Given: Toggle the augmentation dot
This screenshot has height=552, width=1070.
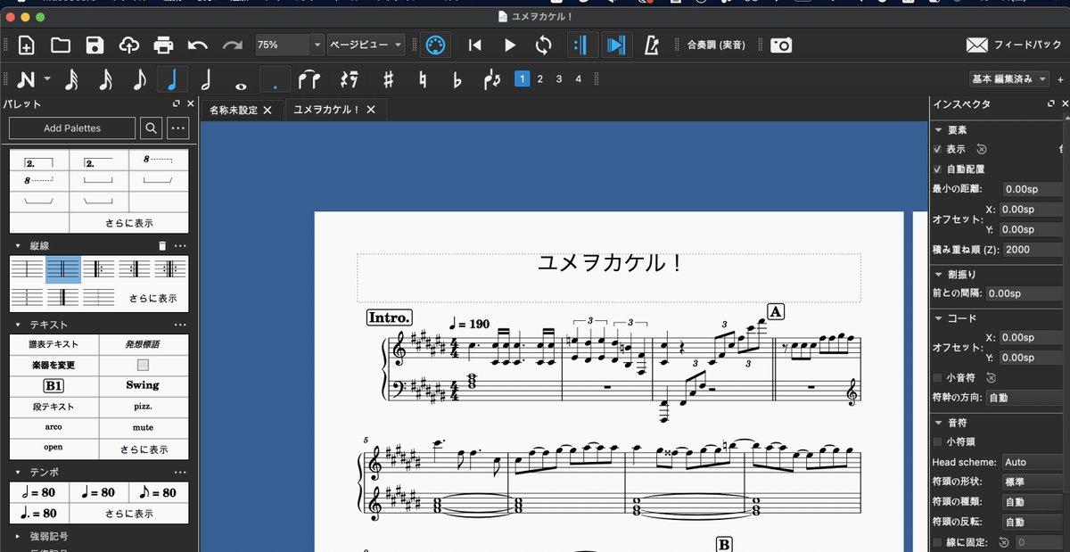Looking at the screenshot, I should coord(276,79).
